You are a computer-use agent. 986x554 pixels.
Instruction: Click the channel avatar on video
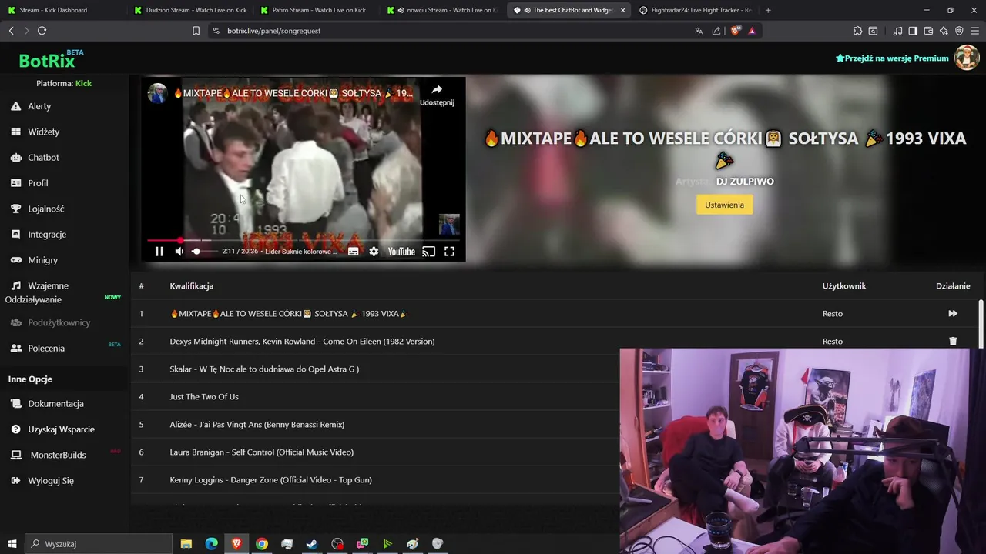(x=157, y=93)
